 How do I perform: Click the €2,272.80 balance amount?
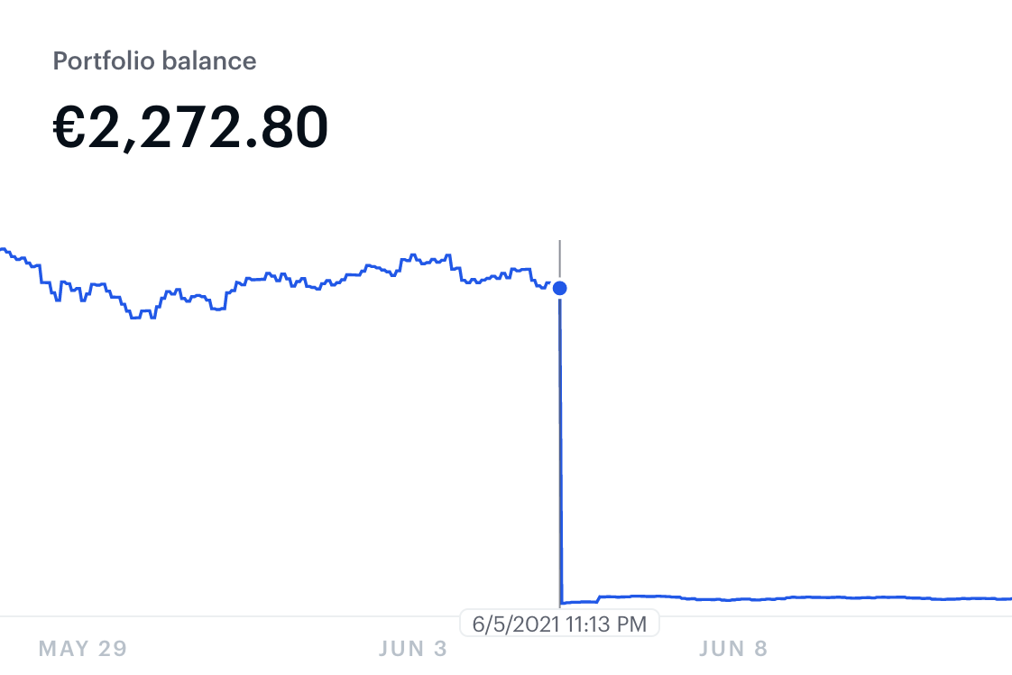(190, 128)
